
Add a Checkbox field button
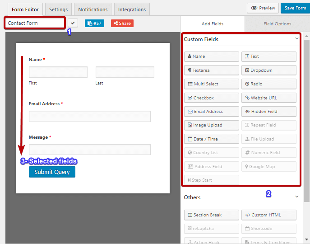[211, 98]
